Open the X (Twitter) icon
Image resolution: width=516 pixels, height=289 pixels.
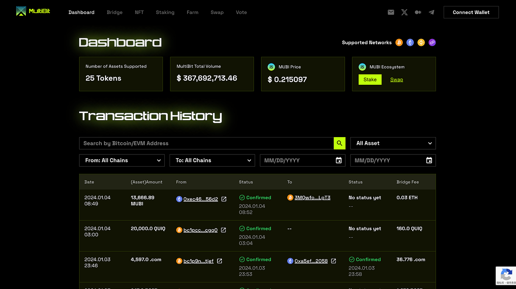(x=404, y=12)
